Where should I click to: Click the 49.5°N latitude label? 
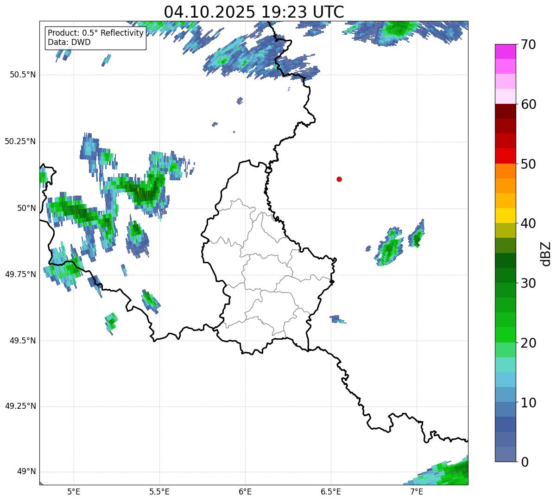(23, 341)
